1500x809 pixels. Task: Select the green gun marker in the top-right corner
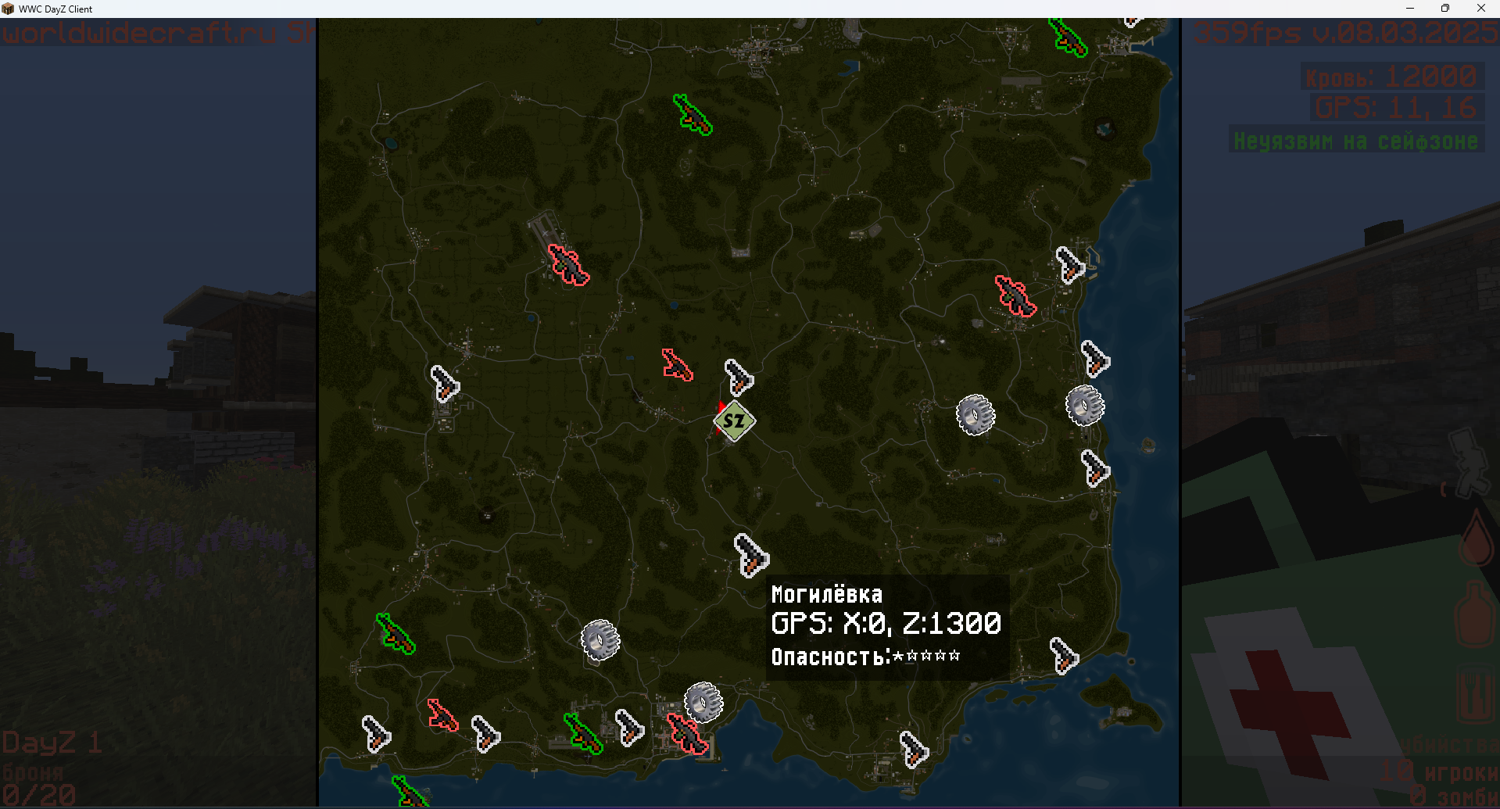[x=1068, y=37]
